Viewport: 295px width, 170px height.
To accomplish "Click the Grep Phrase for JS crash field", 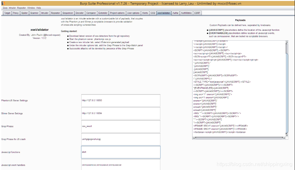I will pyautogui.click(x=121, y=139).
